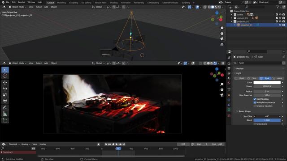The image size is (287, 161).
Task: Open the Output properties tab icon
Action: pos(229,68)
